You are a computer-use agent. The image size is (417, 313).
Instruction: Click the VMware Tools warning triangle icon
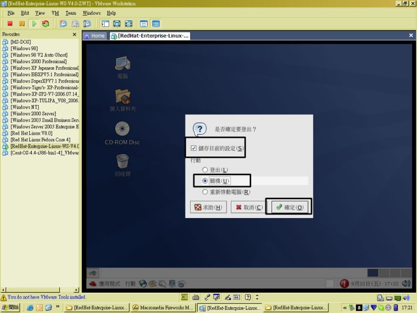(4, 297)
